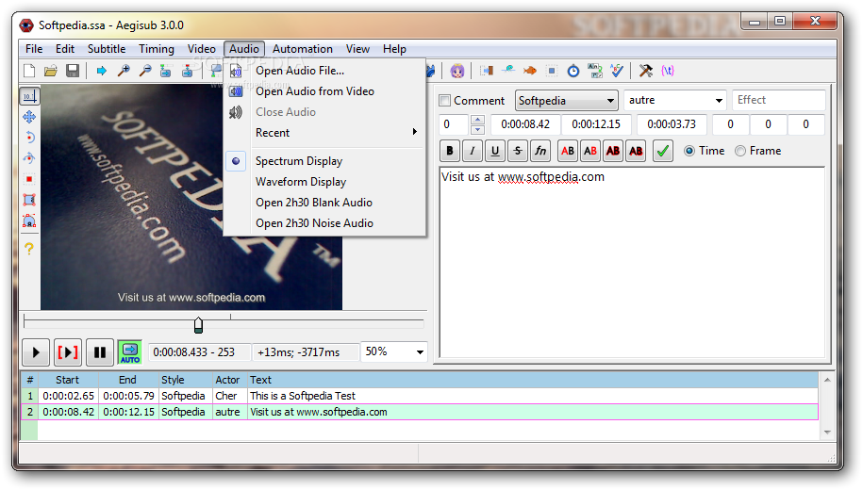This screenshot has width=863, height=490.
Task: Click the jump video to start icon
Action: (166, 71)
